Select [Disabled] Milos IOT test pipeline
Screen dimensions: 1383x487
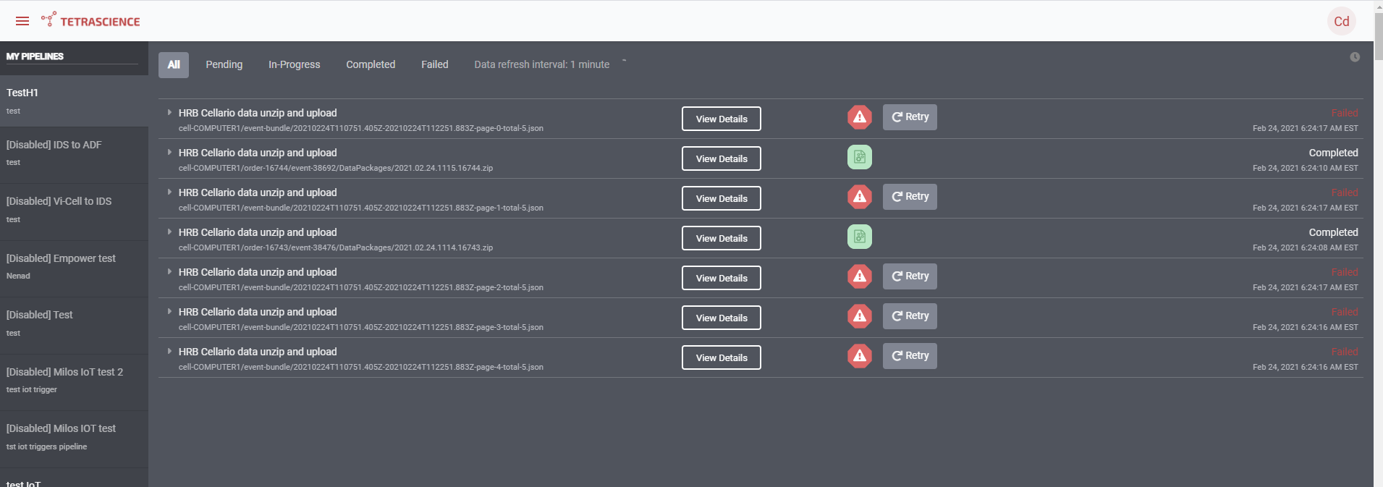pyautogui.click(x=74, y=439)
